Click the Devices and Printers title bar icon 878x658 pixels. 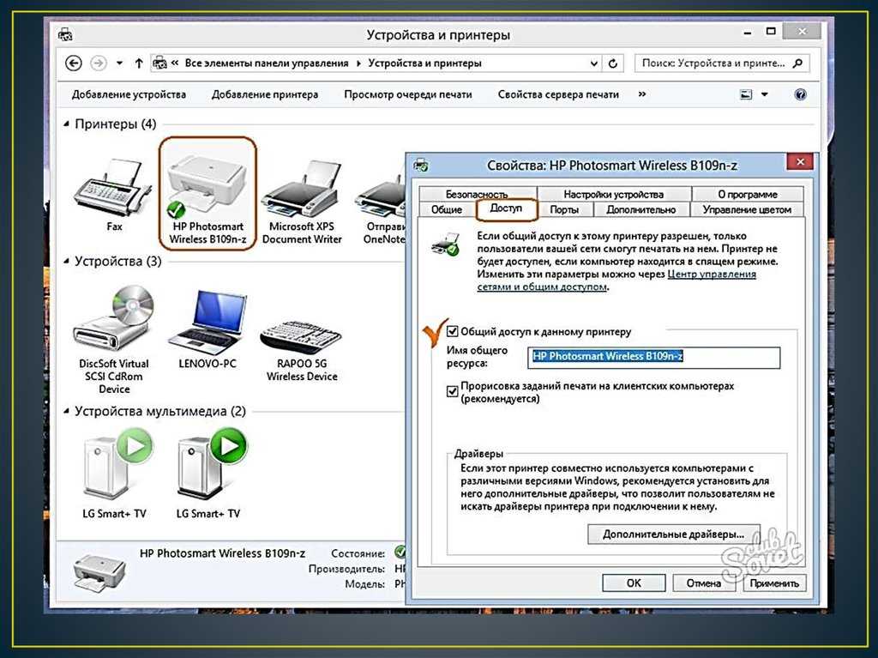click(65, 35)
